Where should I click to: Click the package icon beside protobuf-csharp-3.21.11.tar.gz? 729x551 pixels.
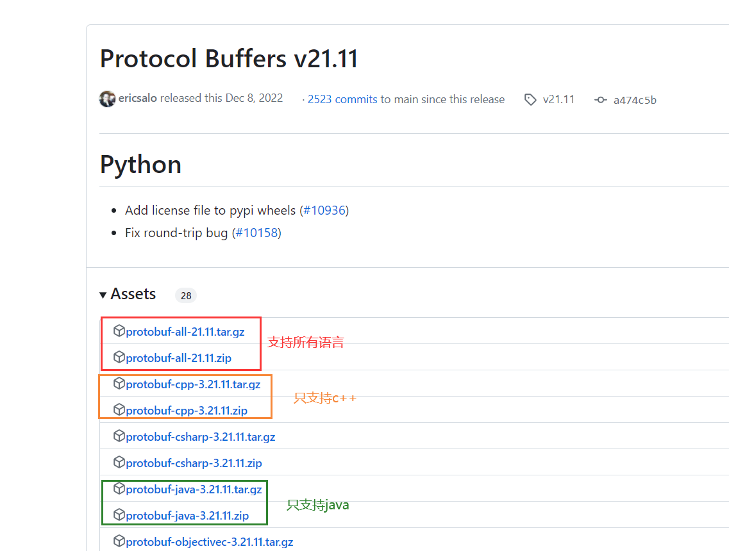point(120,436)
